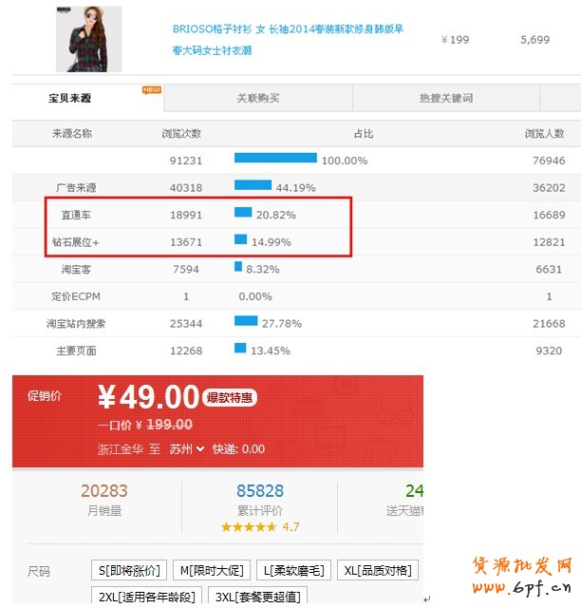This screenshot has height=608, width=581.
Task: Click the five-star rating icons
Action: 249,526
